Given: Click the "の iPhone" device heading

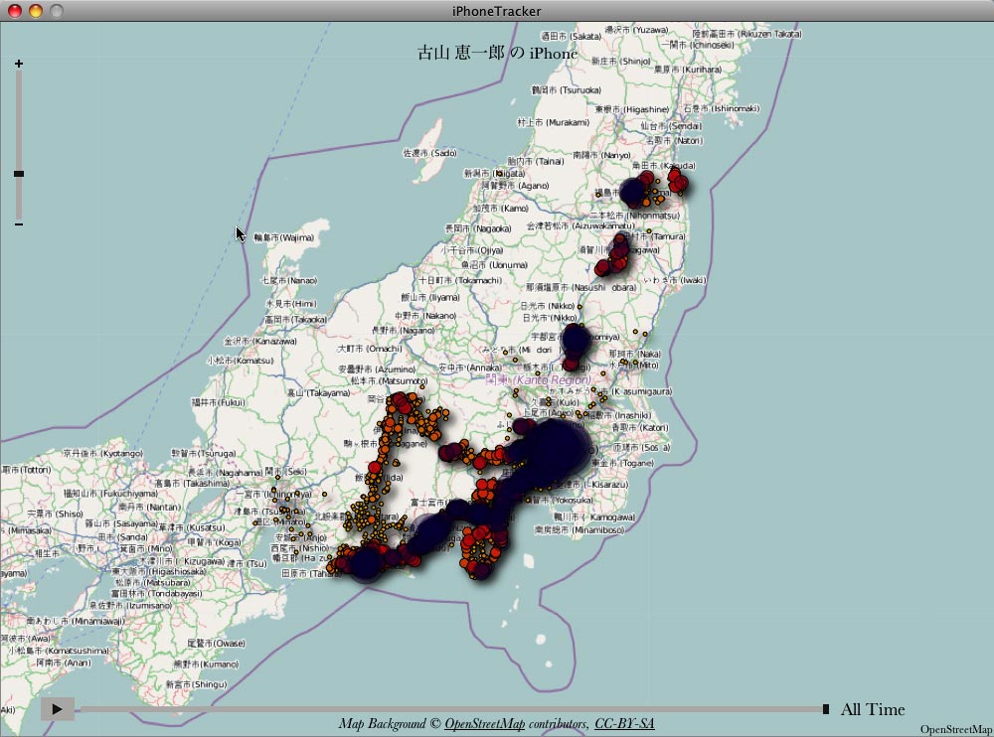Looking at the screenshot, I should point(544,54).
